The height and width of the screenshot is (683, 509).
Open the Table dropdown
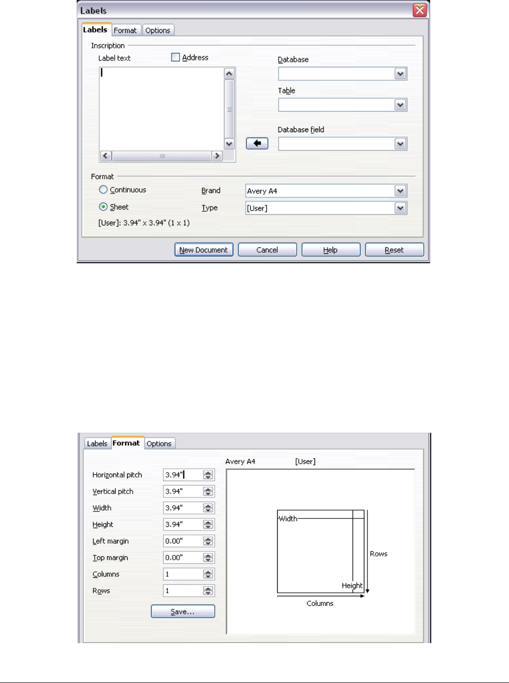(x=400, y=105)
